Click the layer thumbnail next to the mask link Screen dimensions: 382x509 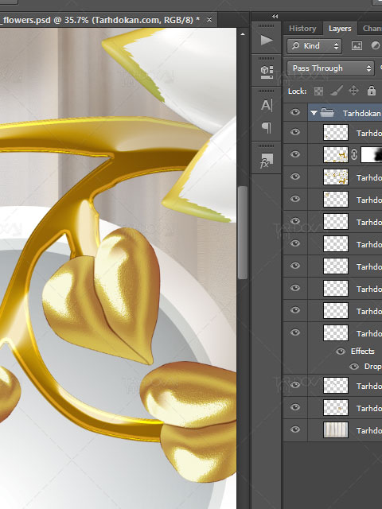coord(336,154)
